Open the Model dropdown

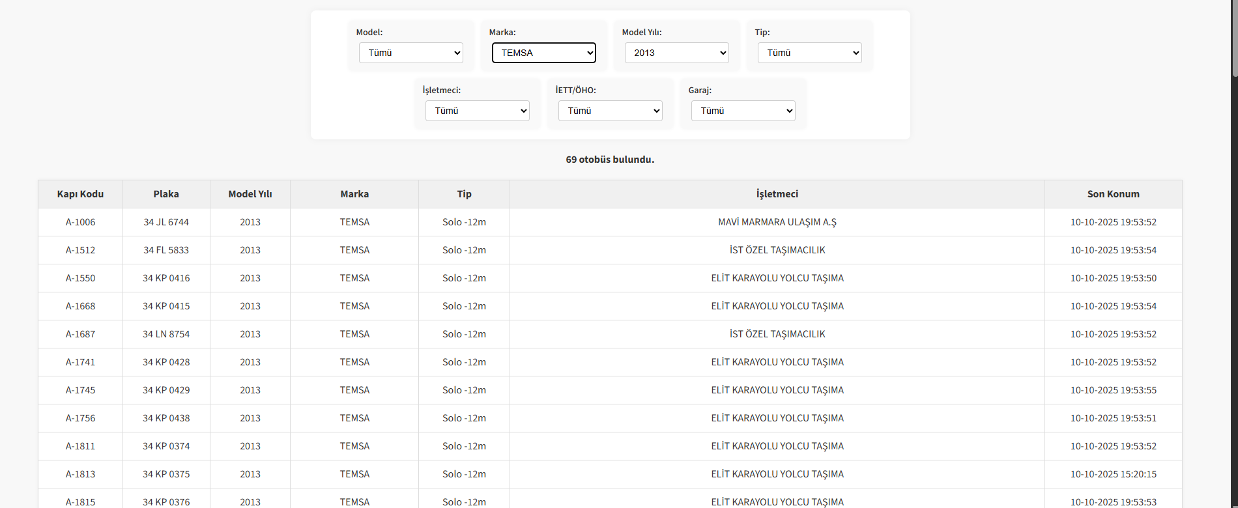(410, 53)
